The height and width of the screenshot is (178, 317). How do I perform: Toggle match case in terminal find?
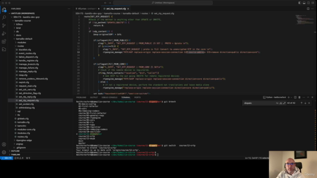tap(277, 103)
